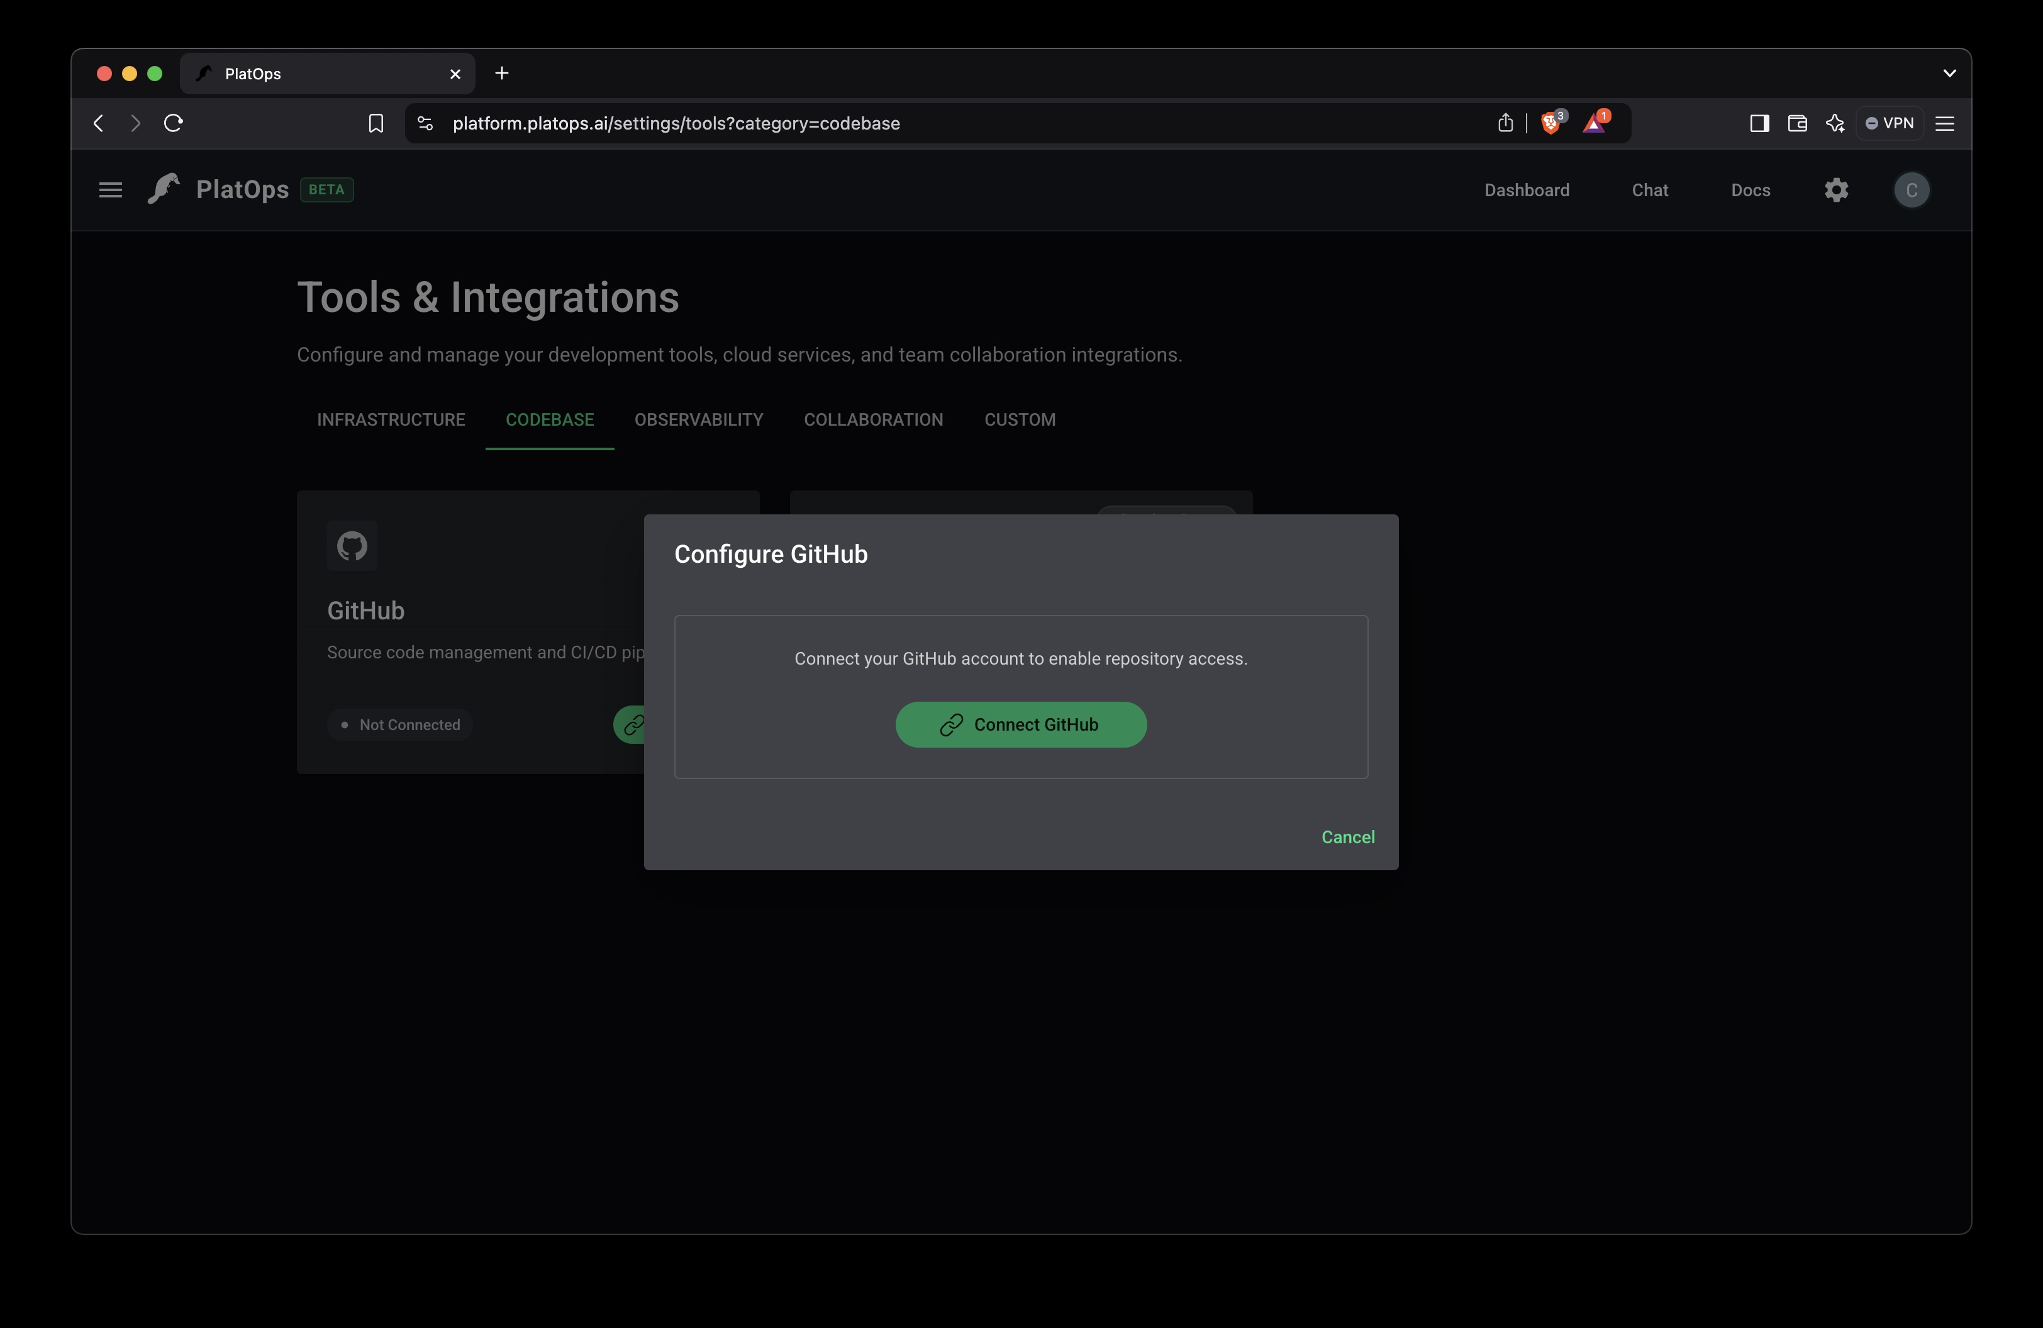Go forward in browser history

(x=135, y=123)
